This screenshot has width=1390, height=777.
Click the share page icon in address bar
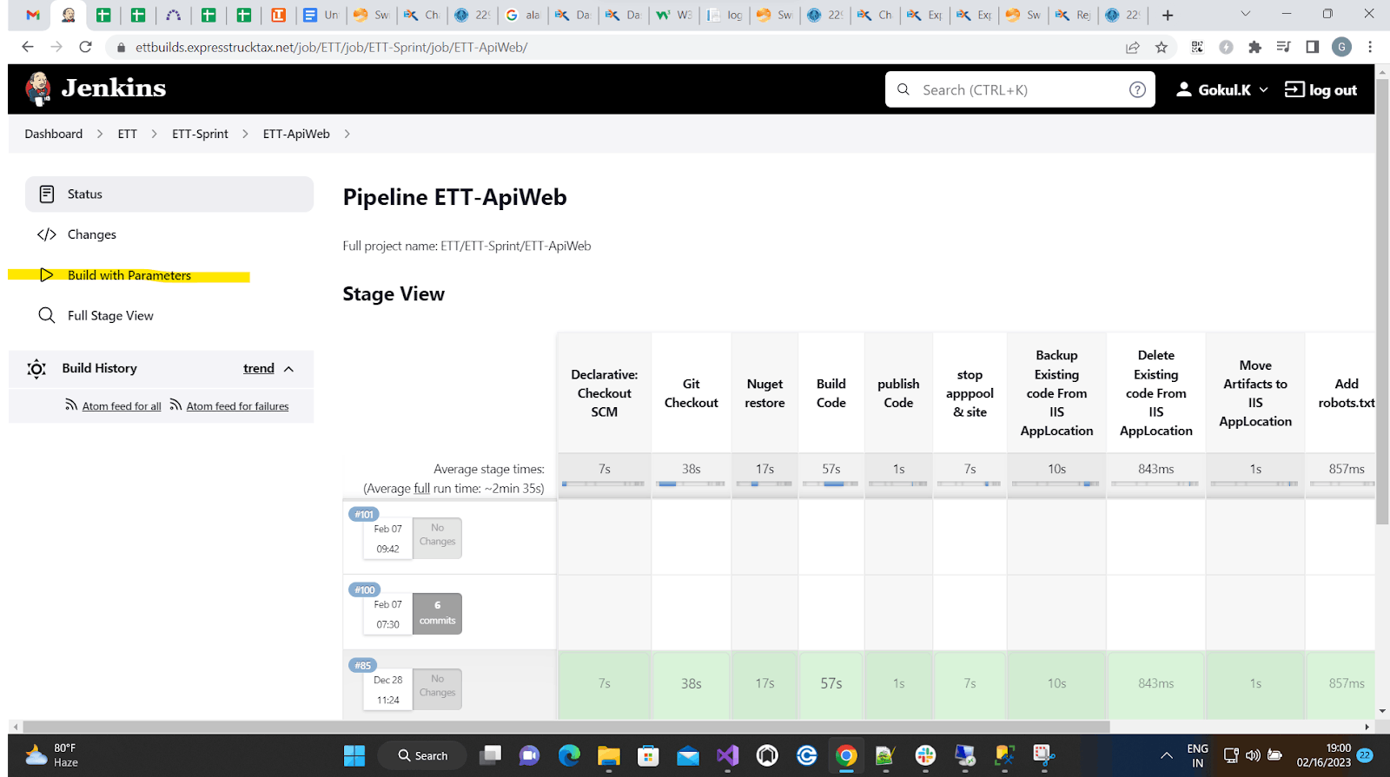coord(1133,47)
